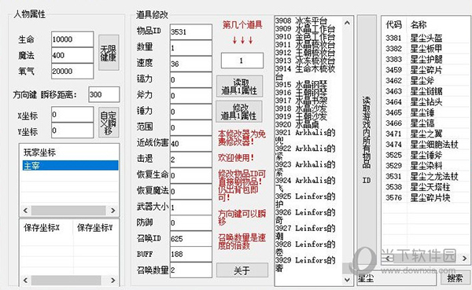The image size is (472, 290).
Task: Edit 召唤ID field showing 625
Action: click(x=191, y=239)
